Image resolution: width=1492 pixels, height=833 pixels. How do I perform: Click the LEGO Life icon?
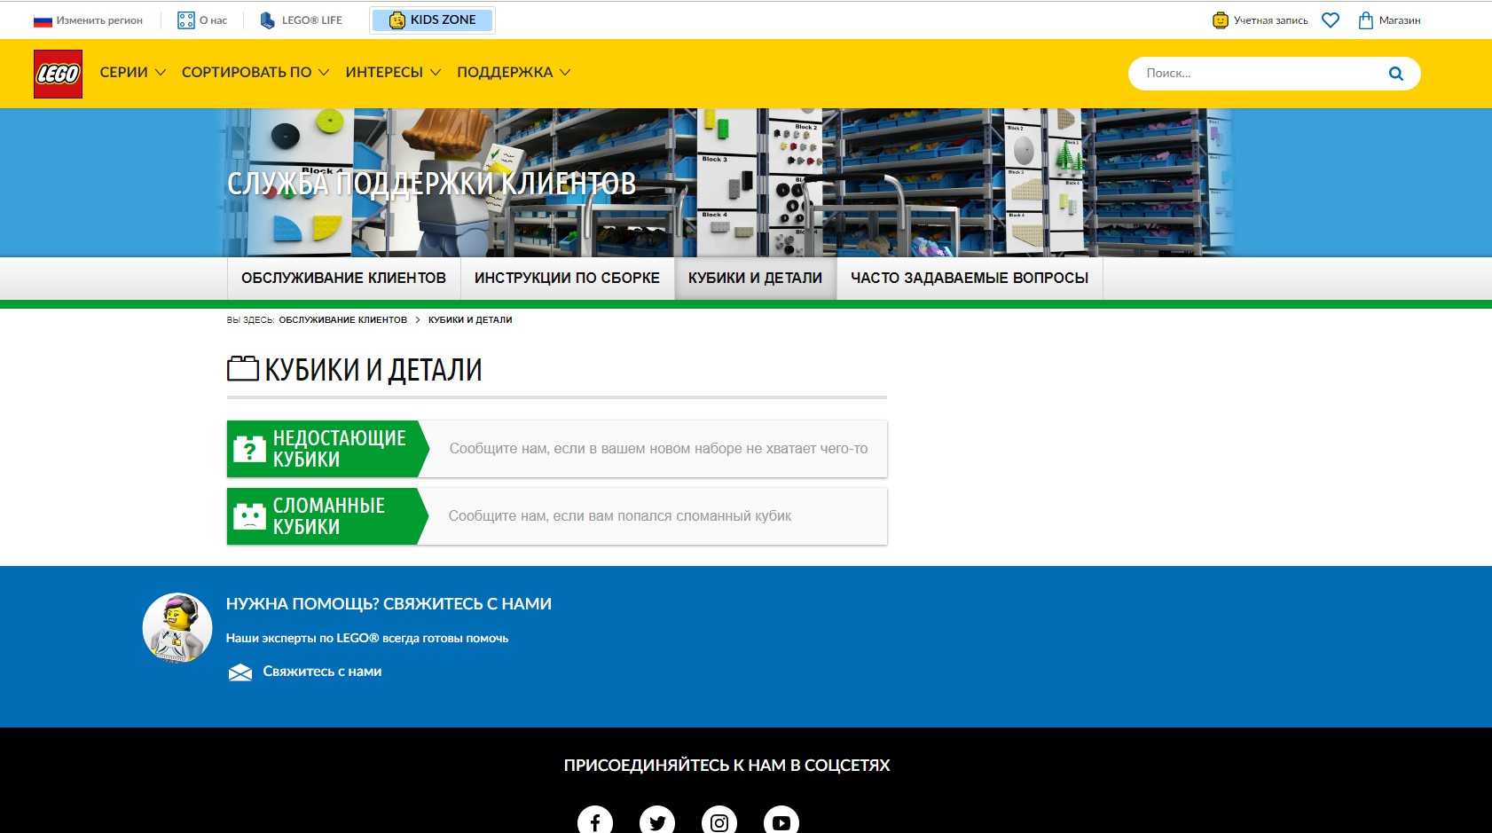tap(267, 20)
